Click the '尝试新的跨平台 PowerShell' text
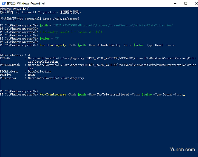The width and height of the screenshot is (198, 157). tap(21, 19)
